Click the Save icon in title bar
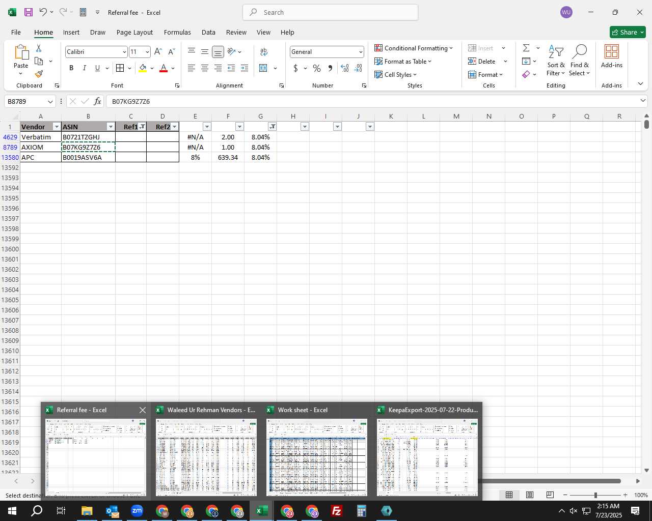The width and height of the screenshot is (652, 521). point(29,12)
